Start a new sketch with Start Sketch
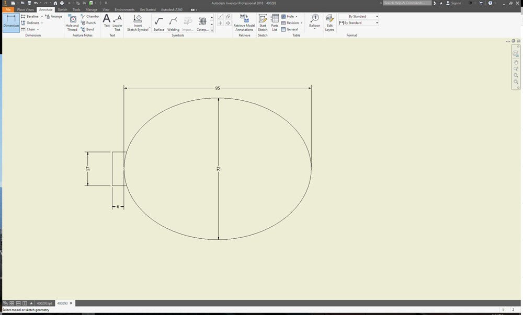The image size is (523, 315). coord(263,22)
